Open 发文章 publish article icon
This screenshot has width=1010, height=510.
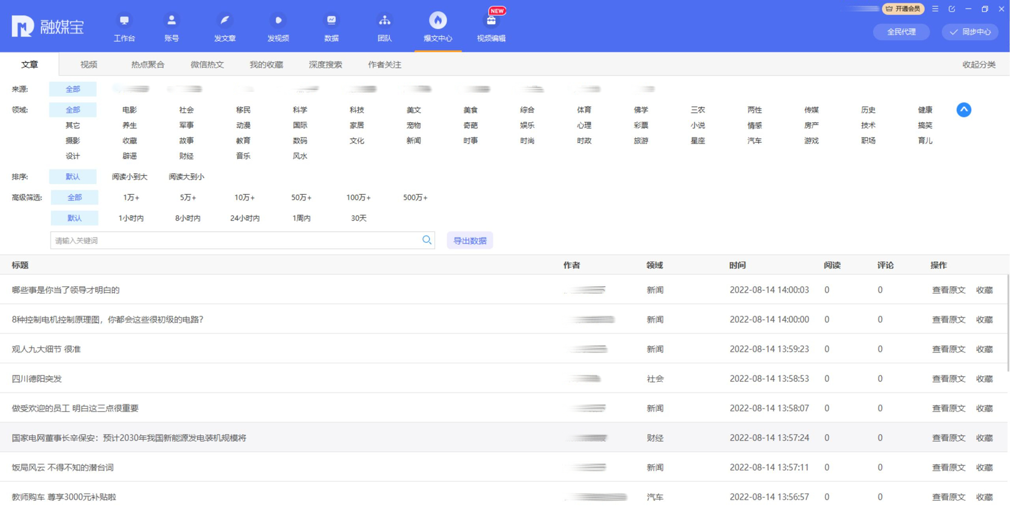225,21
